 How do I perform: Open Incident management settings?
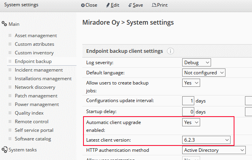[39, 70]
